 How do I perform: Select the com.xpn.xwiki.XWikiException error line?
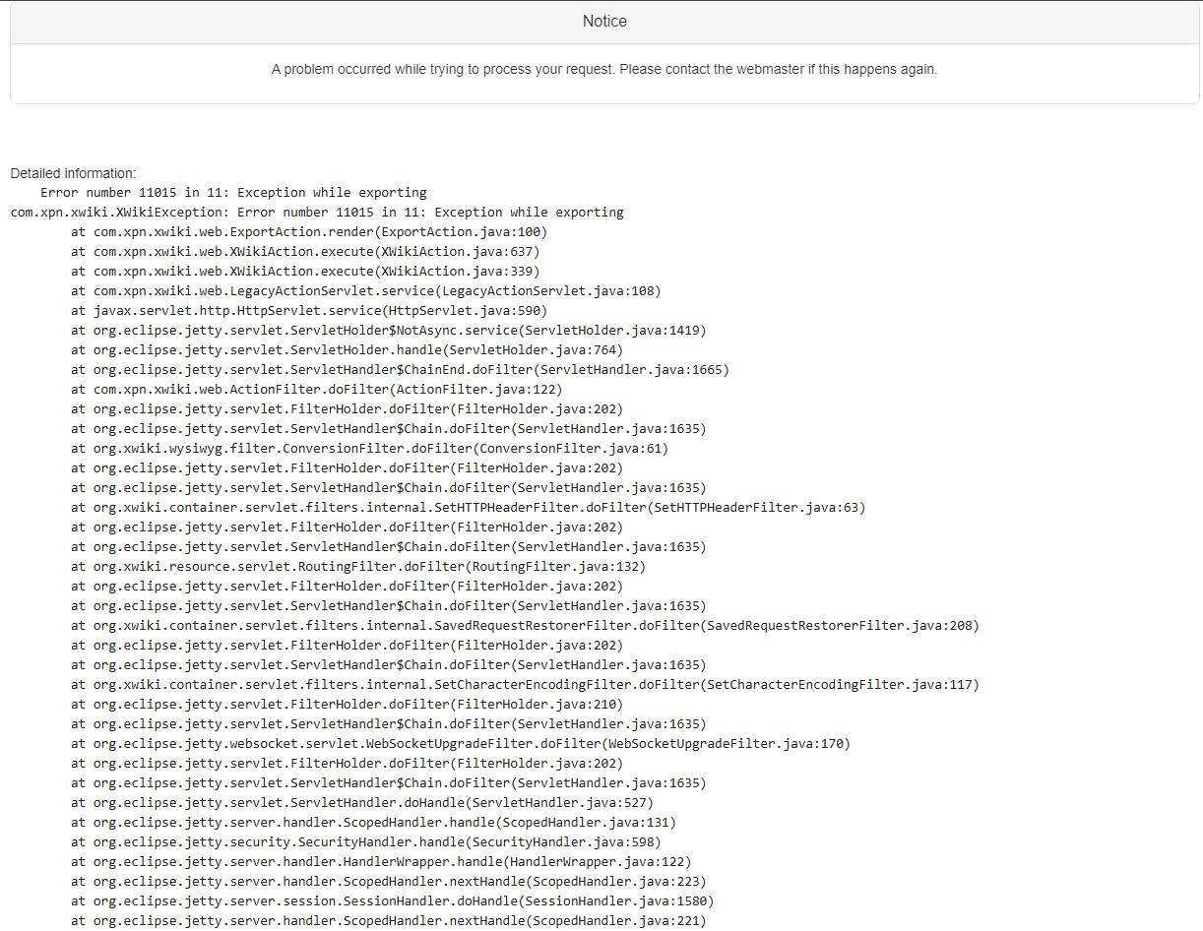[316, 213]
